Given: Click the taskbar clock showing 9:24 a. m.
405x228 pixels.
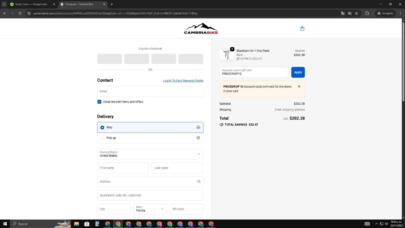Looking at the screenshot, I should coord(396,224).
